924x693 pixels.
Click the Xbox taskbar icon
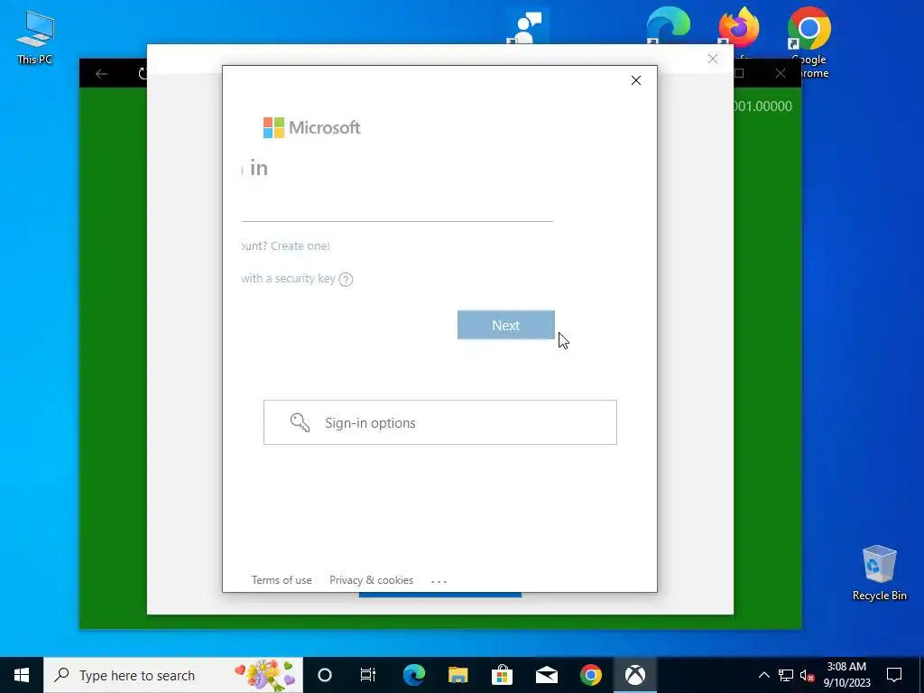click(634, 675)
